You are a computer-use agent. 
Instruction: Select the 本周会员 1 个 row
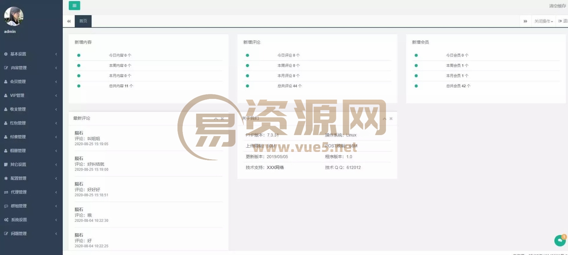coord(486,66)
